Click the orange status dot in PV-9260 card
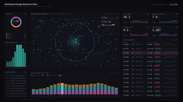Image resolution: width=183 pixels, height=102 pixels. pyautogui.click(x=118, y=18)
